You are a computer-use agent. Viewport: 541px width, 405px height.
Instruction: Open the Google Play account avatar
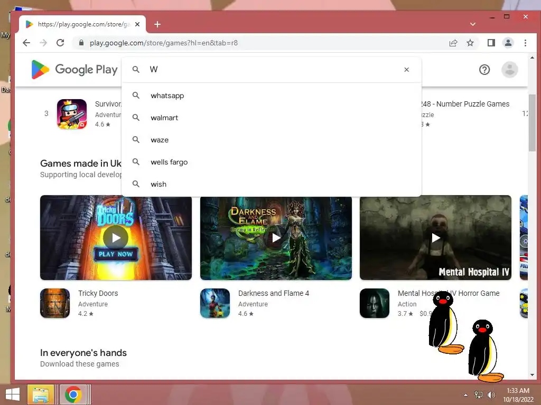pos(510,70)
